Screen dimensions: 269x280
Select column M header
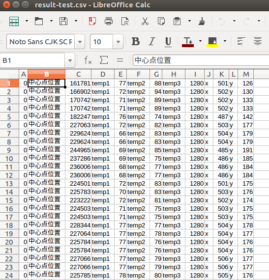click(x=246, y=74)
